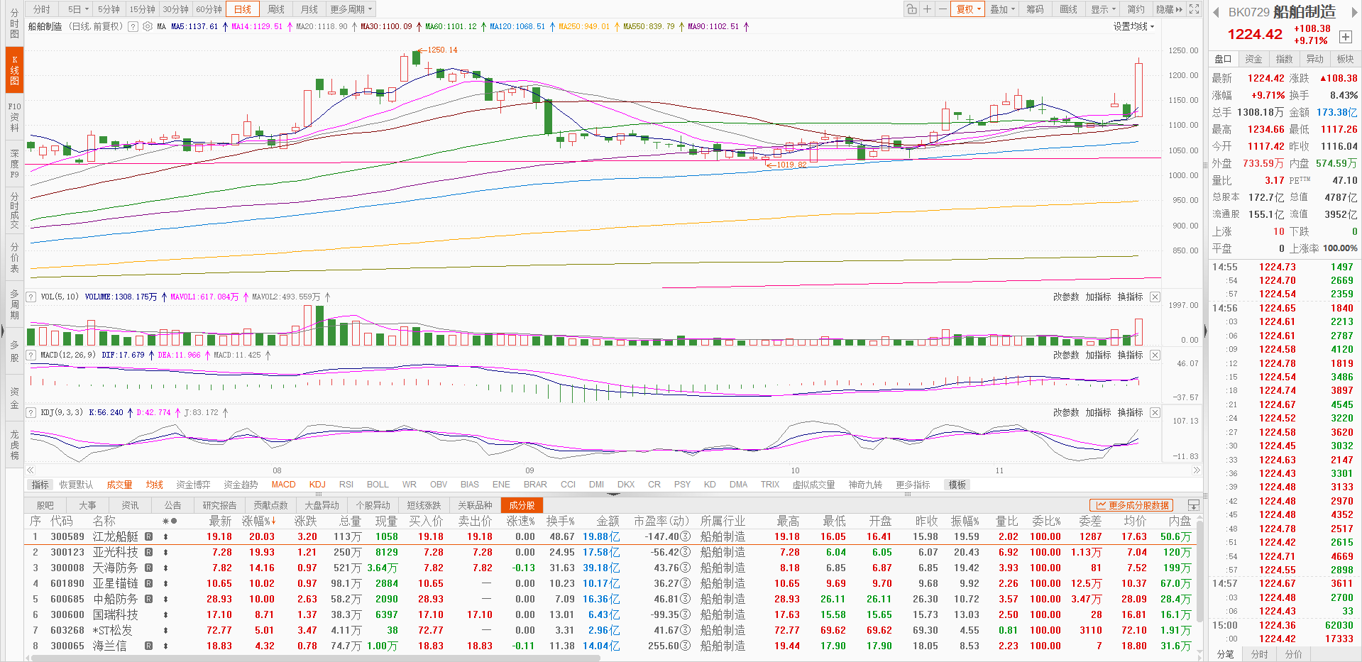Switch to 周线 weekly chart tab
This screenshot has width=1362, height=662.
point(276,9)
